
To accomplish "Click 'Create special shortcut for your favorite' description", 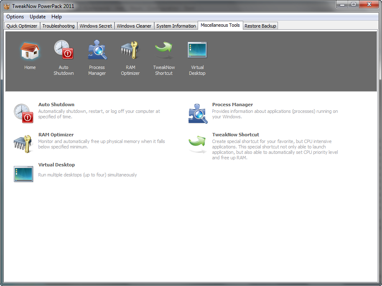I will 275,149.
